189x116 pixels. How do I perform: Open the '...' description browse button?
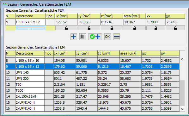30,28
